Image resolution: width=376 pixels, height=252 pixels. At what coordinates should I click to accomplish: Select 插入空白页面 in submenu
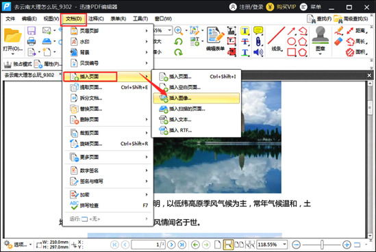click(x=196, y=87)
